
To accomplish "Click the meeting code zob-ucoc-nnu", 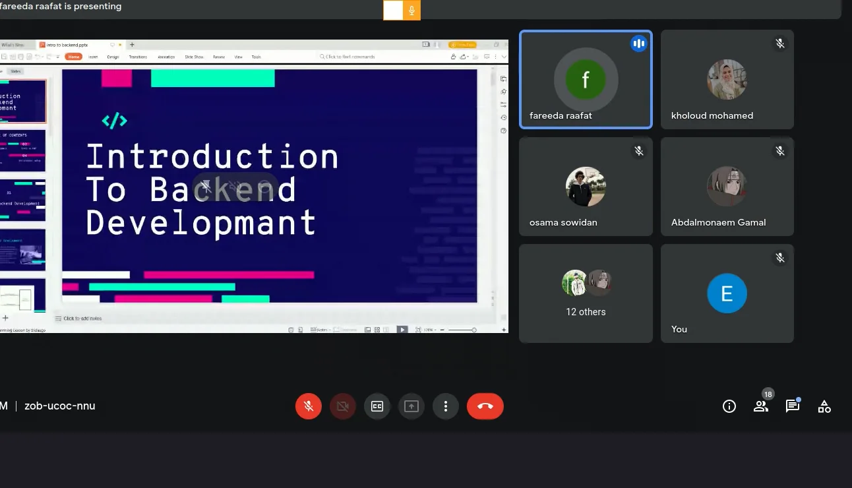I will [x=60, y=406].
